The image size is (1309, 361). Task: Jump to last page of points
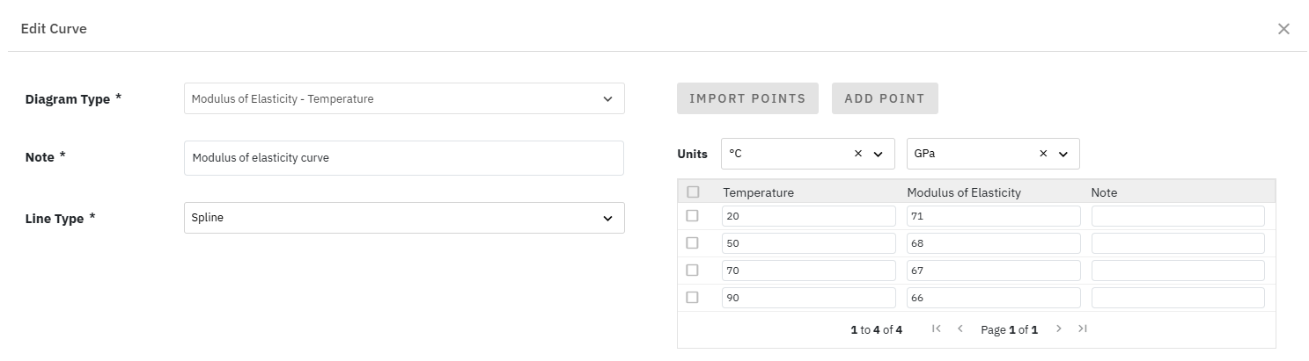coord(1083,329)
